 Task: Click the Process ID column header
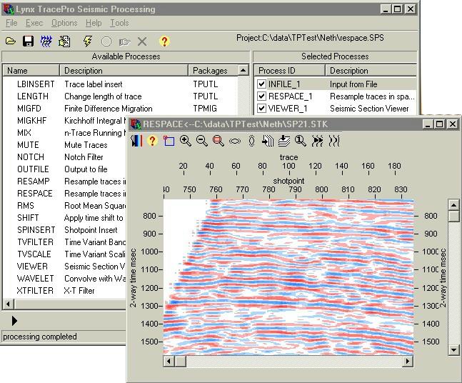pos(290,71)
